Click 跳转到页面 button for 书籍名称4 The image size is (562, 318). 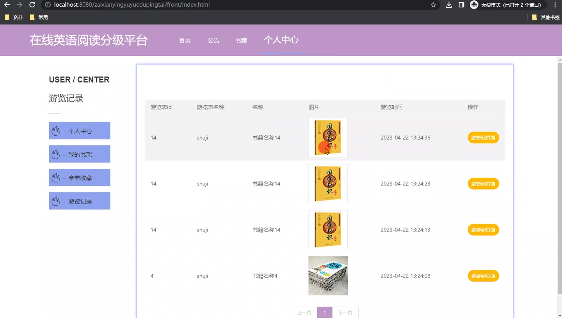(483, 276)
